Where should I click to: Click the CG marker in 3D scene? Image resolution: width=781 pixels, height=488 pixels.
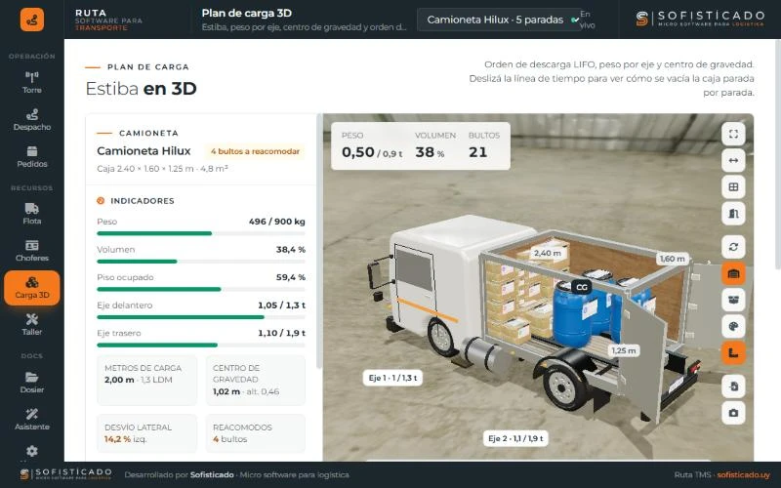[581, 287]
